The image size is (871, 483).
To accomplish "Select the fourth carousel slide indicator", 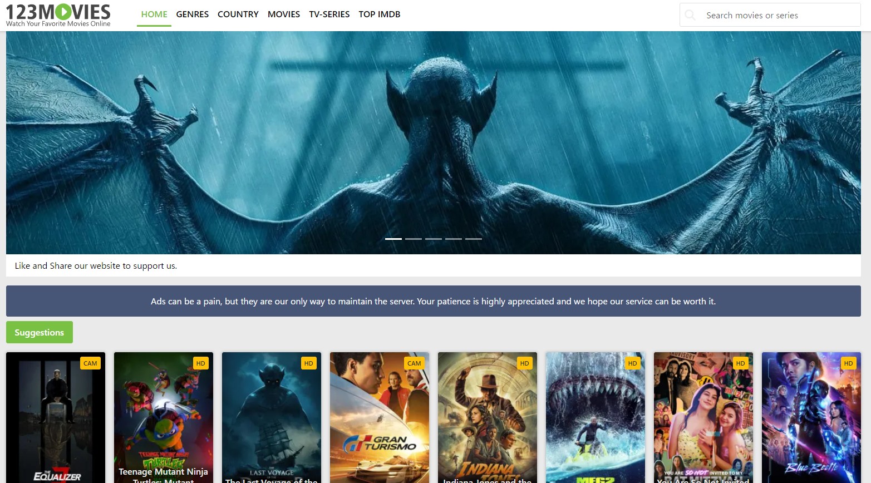I will point(454,239).
